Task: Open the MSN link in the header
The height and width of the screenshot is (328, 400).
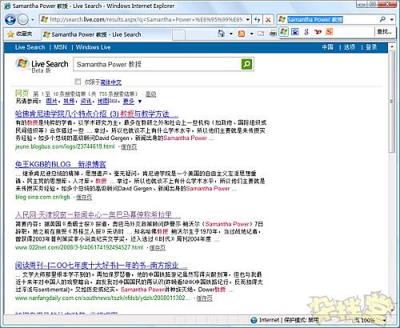Action: pos(60,47)
